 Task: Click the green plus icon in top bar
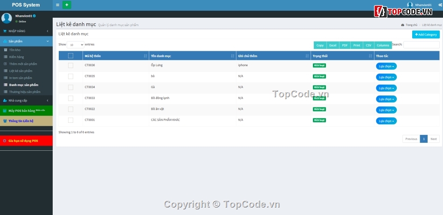[67, 5]
